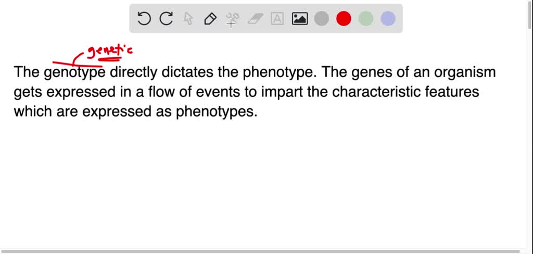
Task: Select the pen drawing tool
Action: 210,19
